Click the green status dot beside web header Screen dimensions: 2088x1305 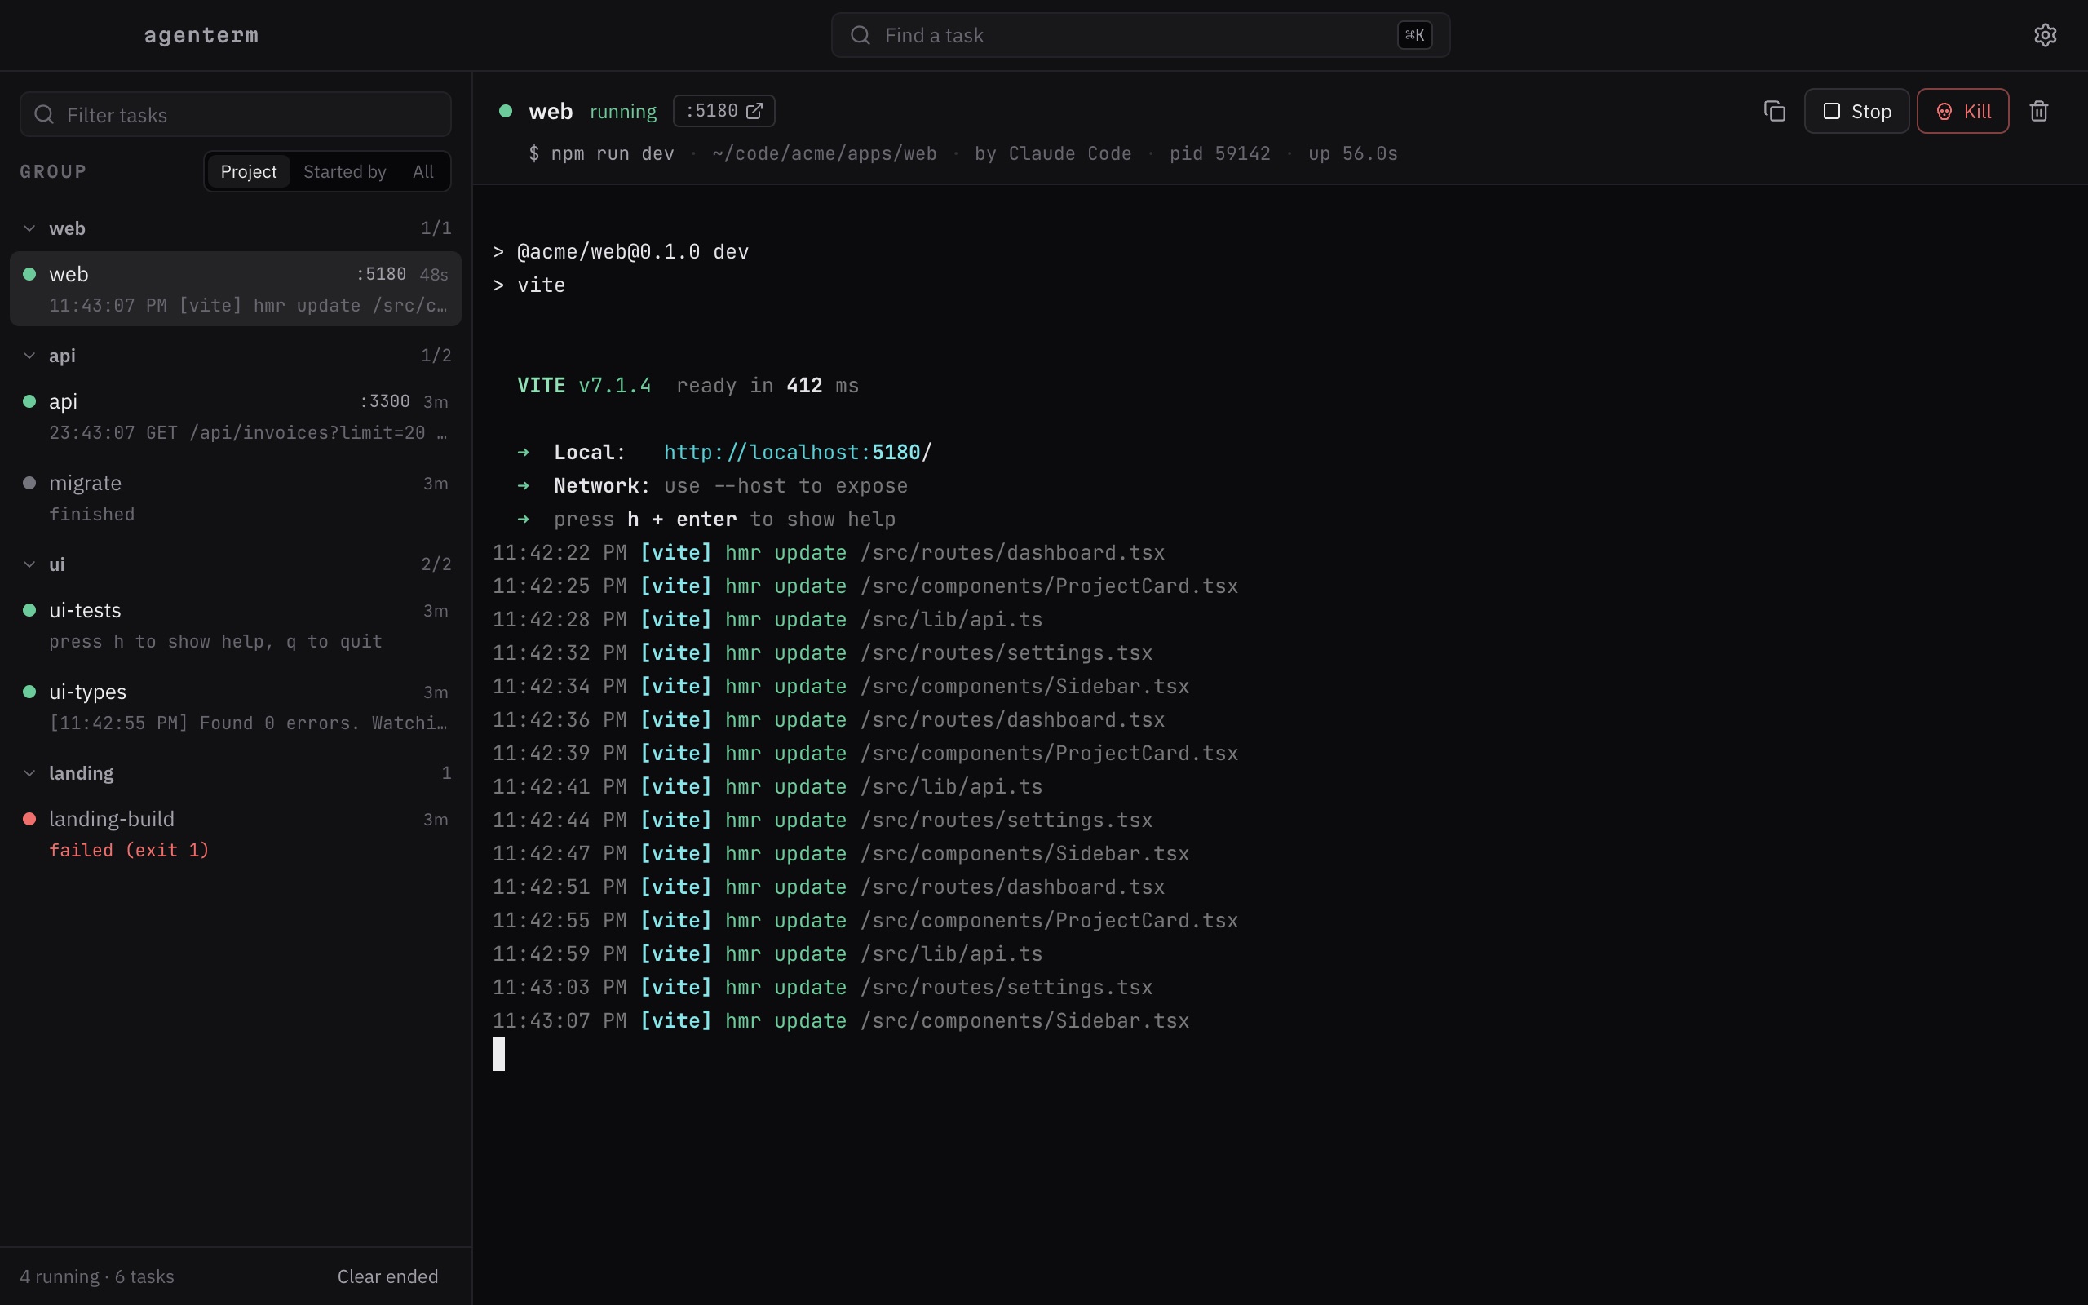[507, 112]
